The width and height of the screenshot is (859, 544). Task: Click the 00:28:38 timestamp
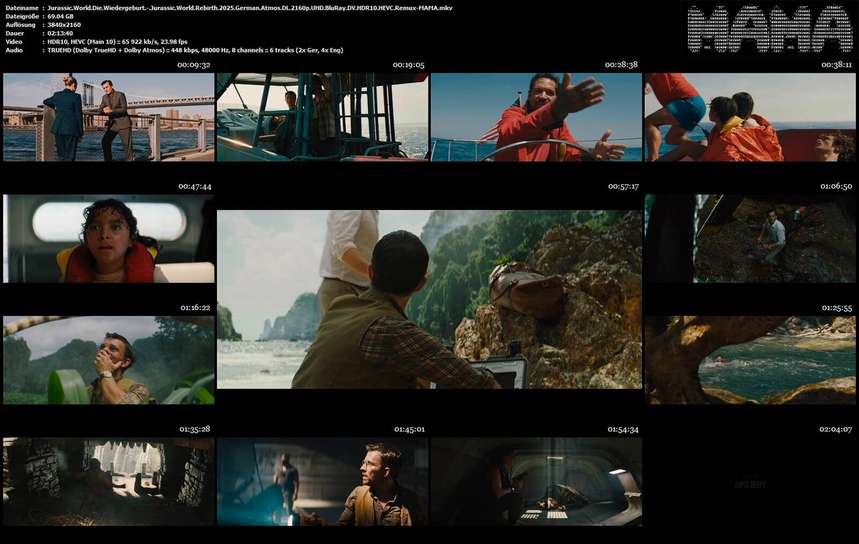[x=621, y=64]
